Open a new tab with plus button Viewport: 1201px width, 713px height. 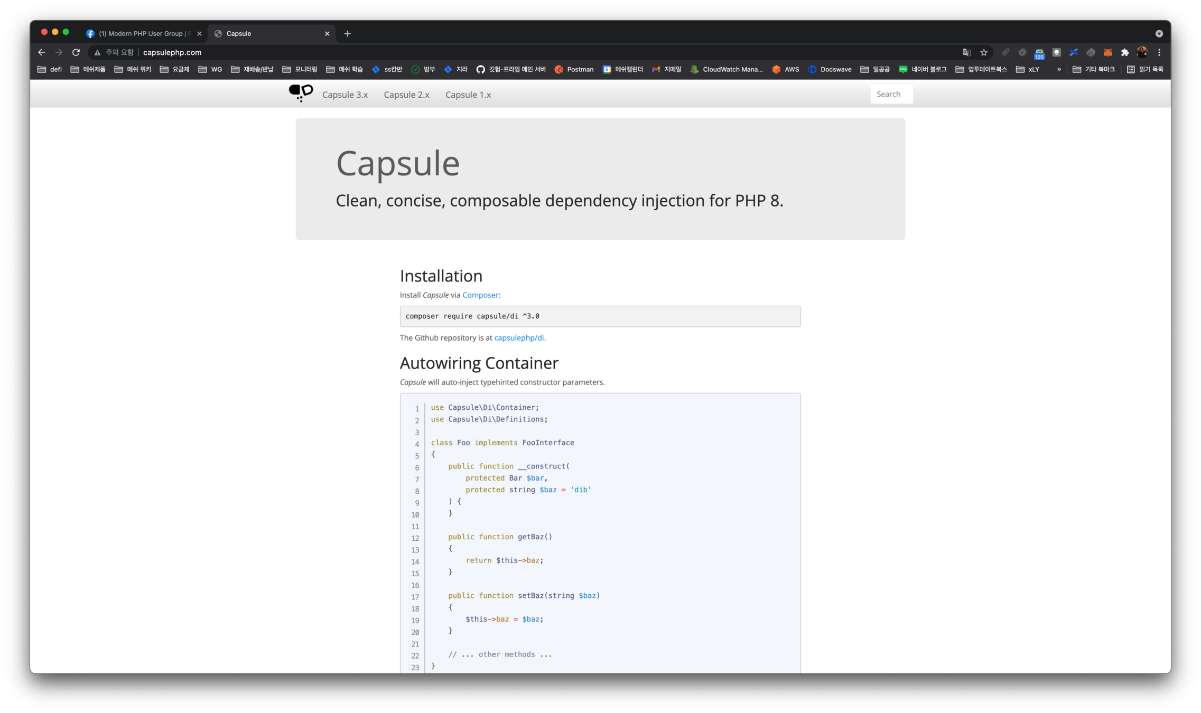[347, 33]
